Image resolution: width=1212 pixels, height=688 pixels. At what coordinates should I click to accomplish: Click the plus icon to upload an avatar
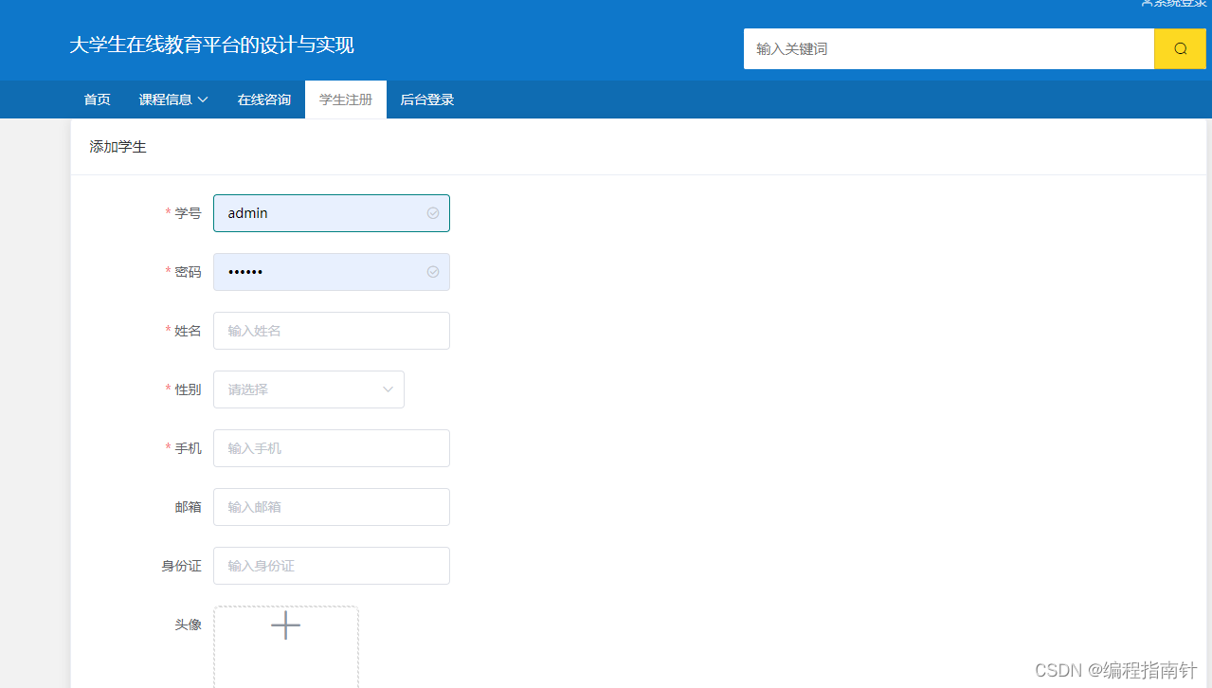pyautogui.click(x=285, y=625)
